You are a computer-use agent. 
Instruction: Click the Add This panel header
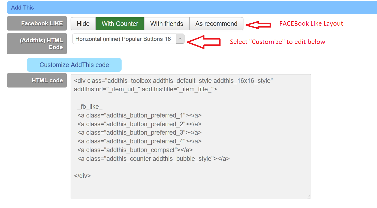[192, 8]
